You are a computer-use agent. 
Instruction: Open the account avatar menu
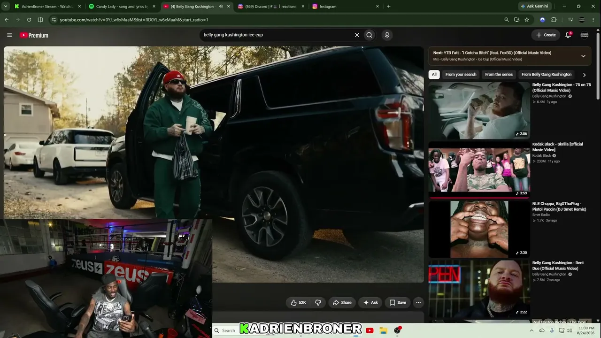585,35
